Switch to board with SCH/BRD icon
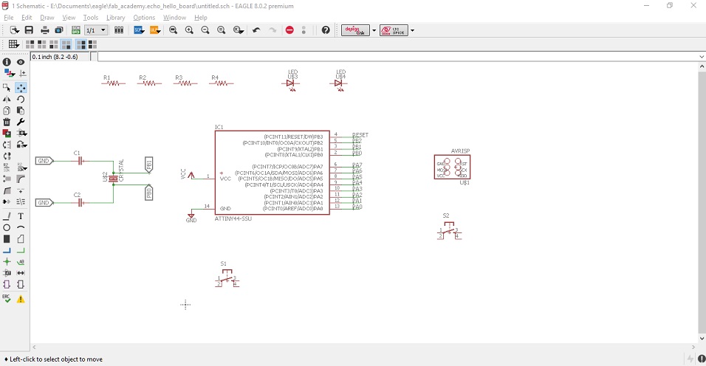 pyautogui.click(x=75, y=30)
